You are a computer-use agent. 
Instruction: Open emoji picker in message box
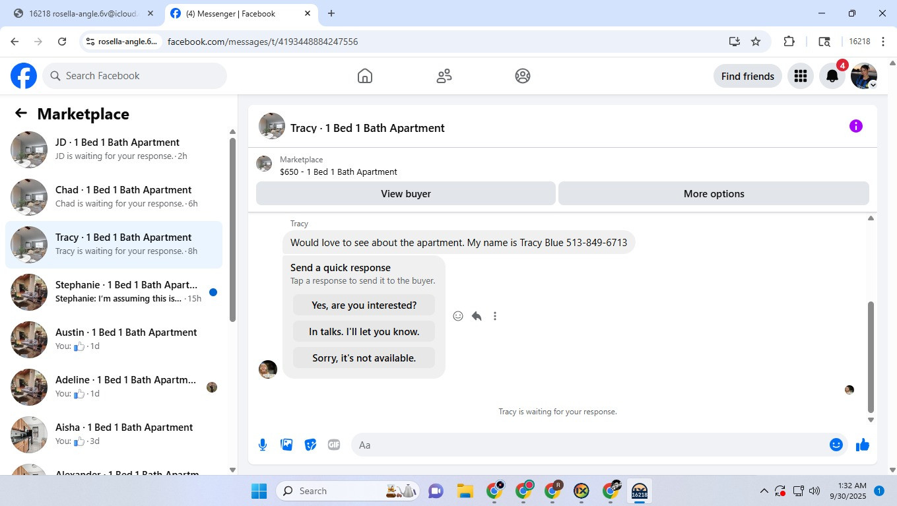click(x=836, y=445)
